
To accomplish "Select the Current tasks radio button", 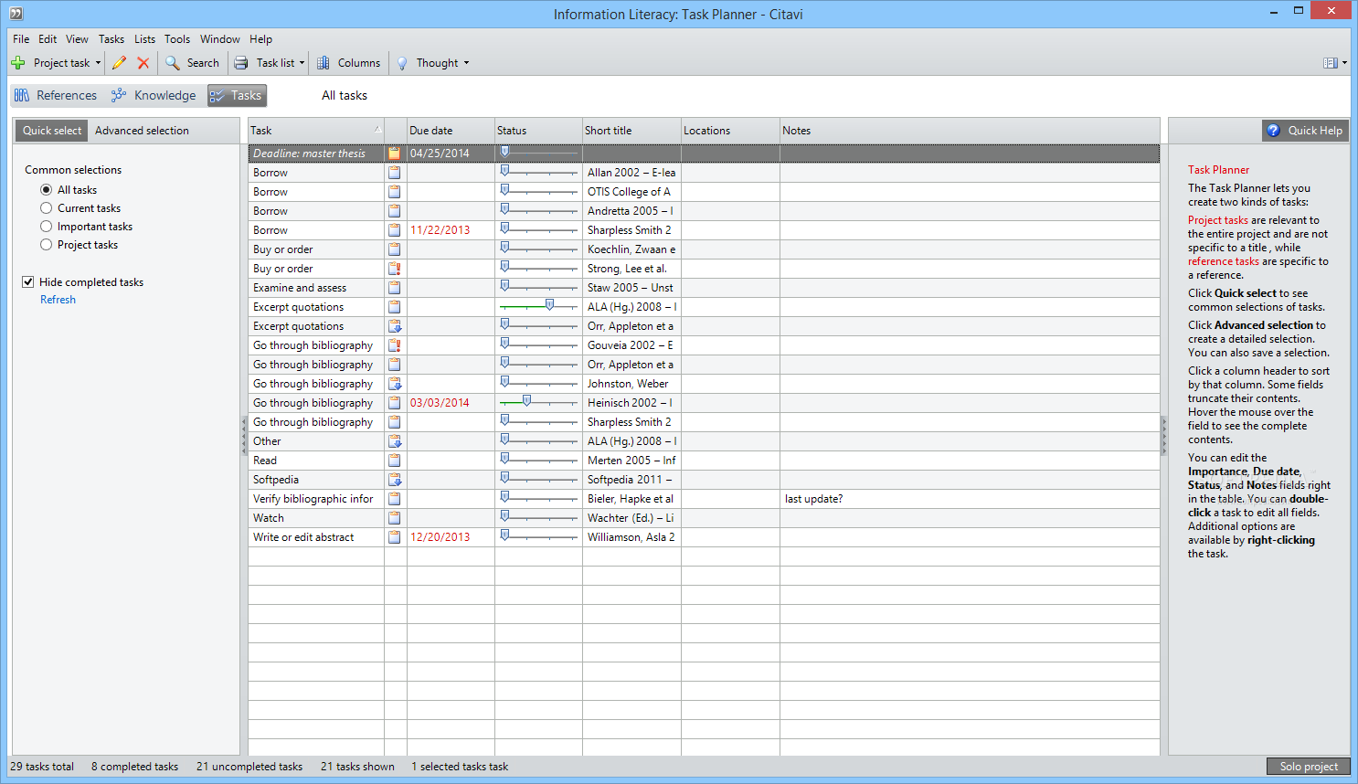I will [47, 208].
